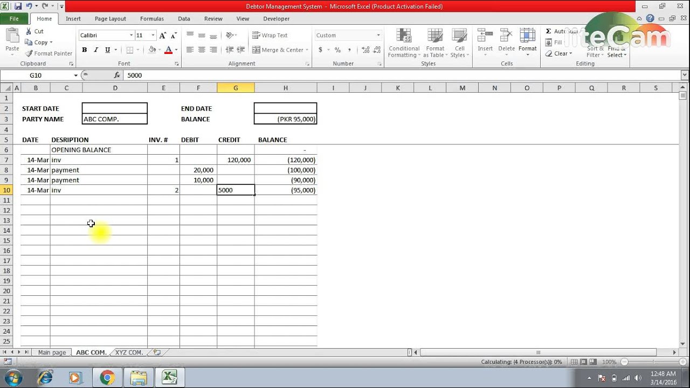Image resolution: width=690 pixels, height=388 pixels.
Task: Click Save icon in Quick Access Toolbar
Action: 18,6
